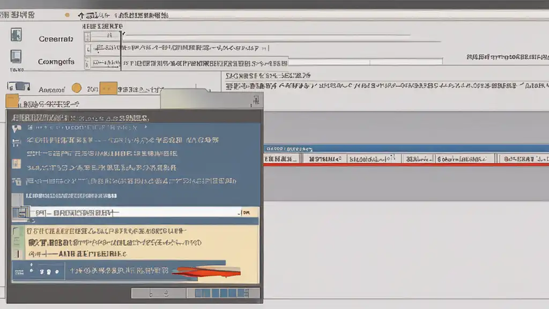Select the fourth column header in the right table
Image resolution: width=549 pixels, height=309 pixels.
point(419,159)
